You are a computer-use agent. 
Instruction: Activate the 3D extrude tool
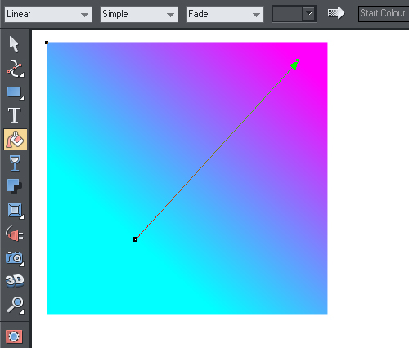[x=15, y=281]
